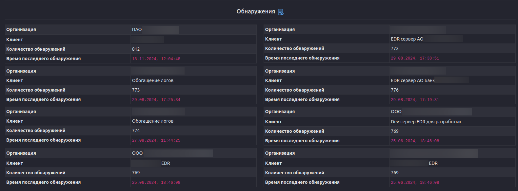Select Обогащение логов client with 774 detections
518x191 pixels.
coord(152,121)
